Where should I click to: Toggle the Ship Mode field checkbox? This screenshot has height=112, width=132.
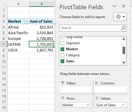point(62,38)
